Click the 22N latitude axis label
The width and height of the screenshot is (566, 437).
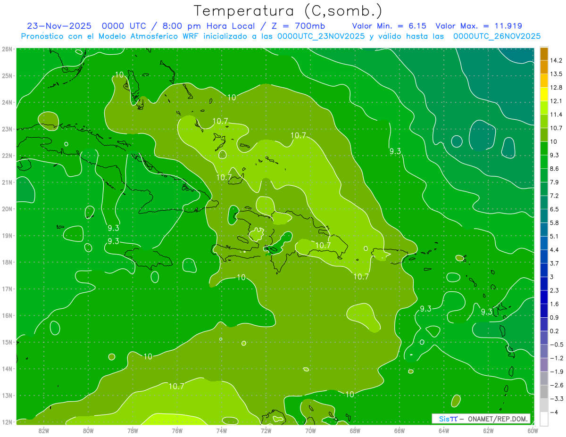click(x=7, y=156)
